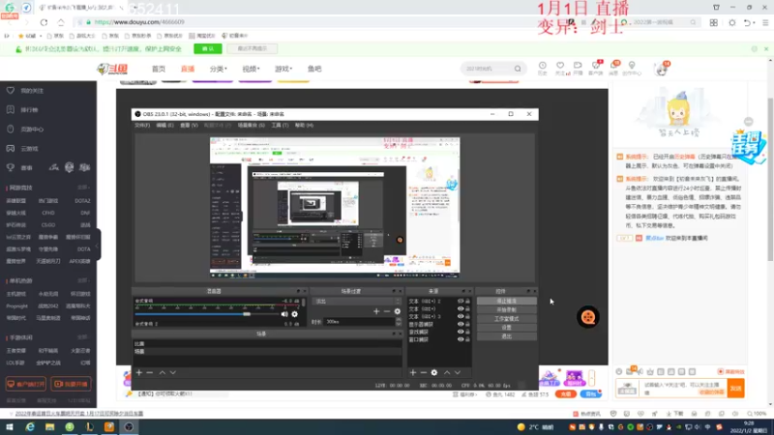Image resolution: width=774 pixels, height=435 pixels.
Task: Open 我的关注 heart item in sidebar
Action: click(26, 91)
